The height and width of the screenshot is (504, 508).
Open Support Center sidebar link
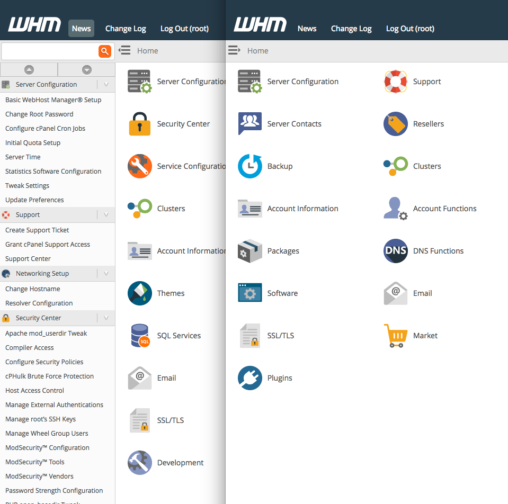[x=28, y=259]
